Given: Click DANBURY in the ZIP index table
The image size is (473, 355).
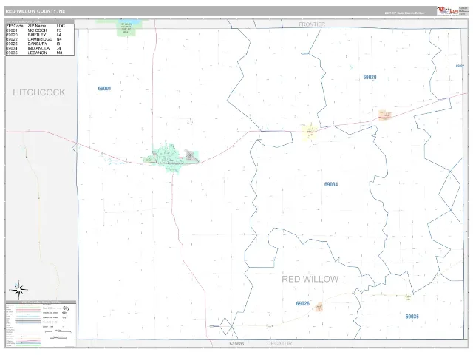Looking at the screenshot, I should coord(38,44).
